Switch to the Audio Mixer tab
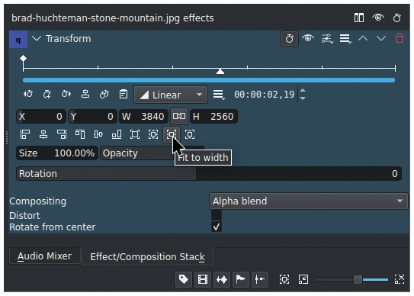414x296 pixels. [x=45, y=256]
